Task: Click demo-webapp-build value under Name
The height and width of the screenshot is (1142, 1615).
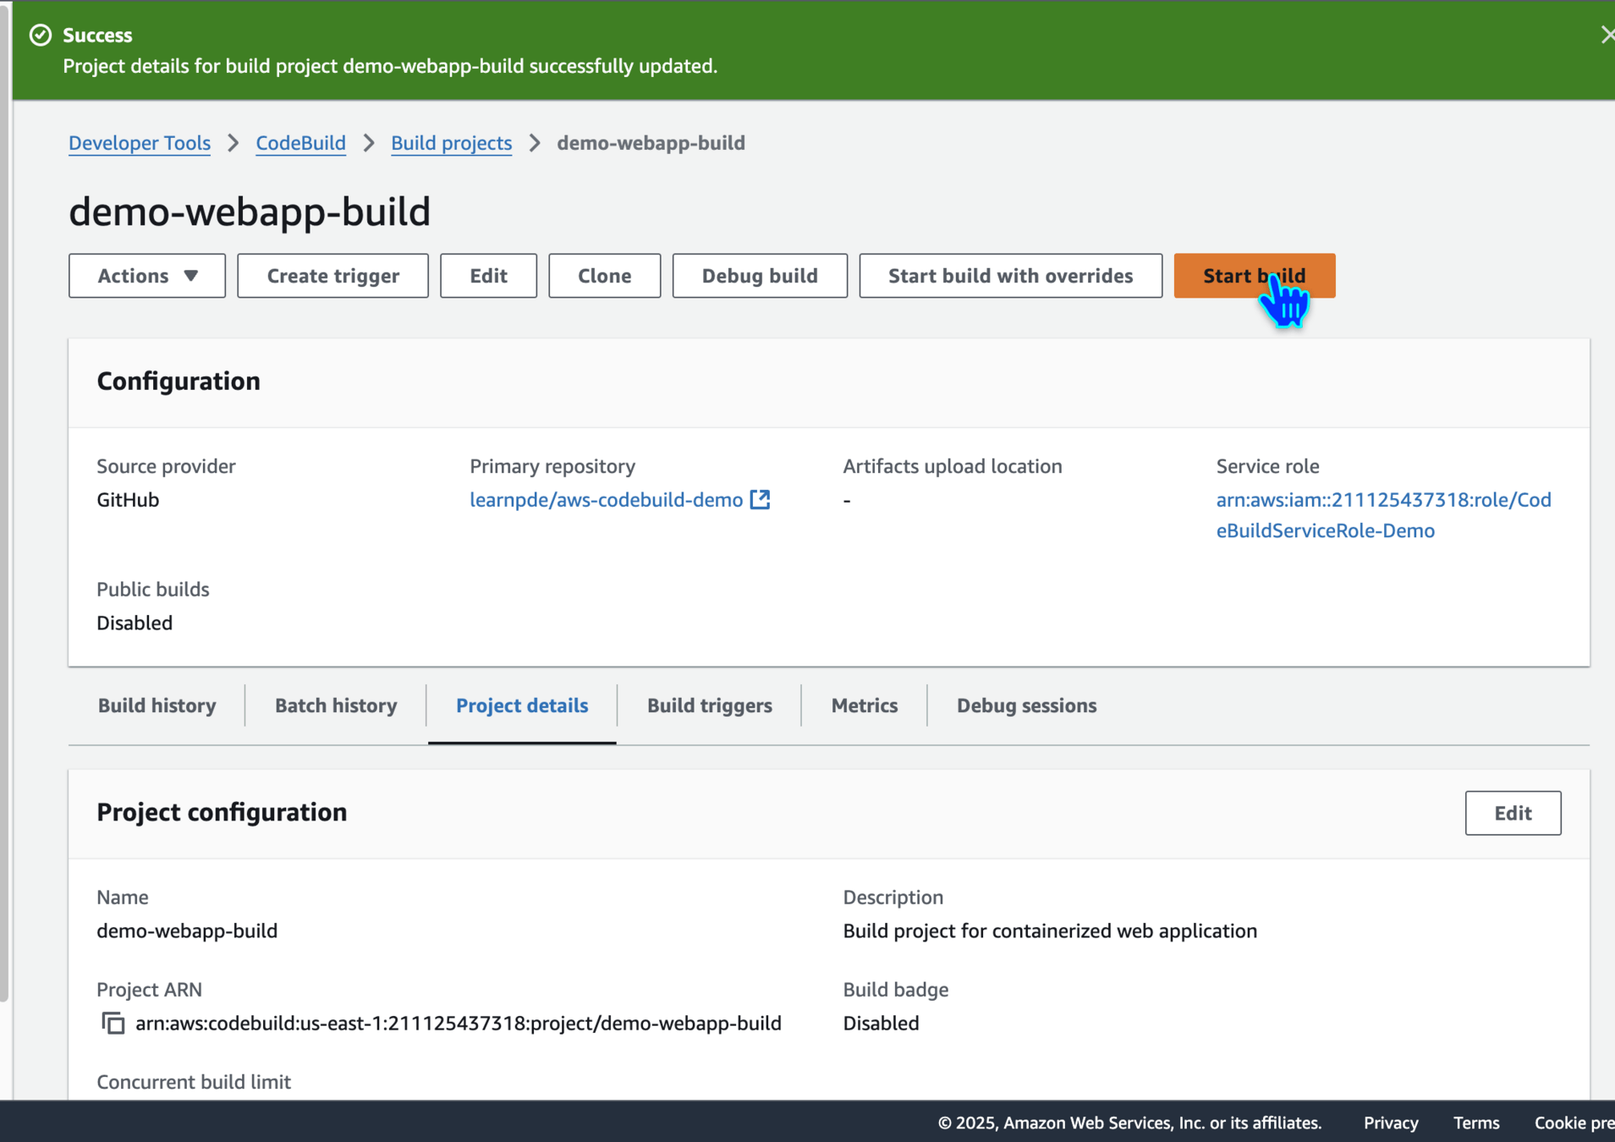Action: 187,931
